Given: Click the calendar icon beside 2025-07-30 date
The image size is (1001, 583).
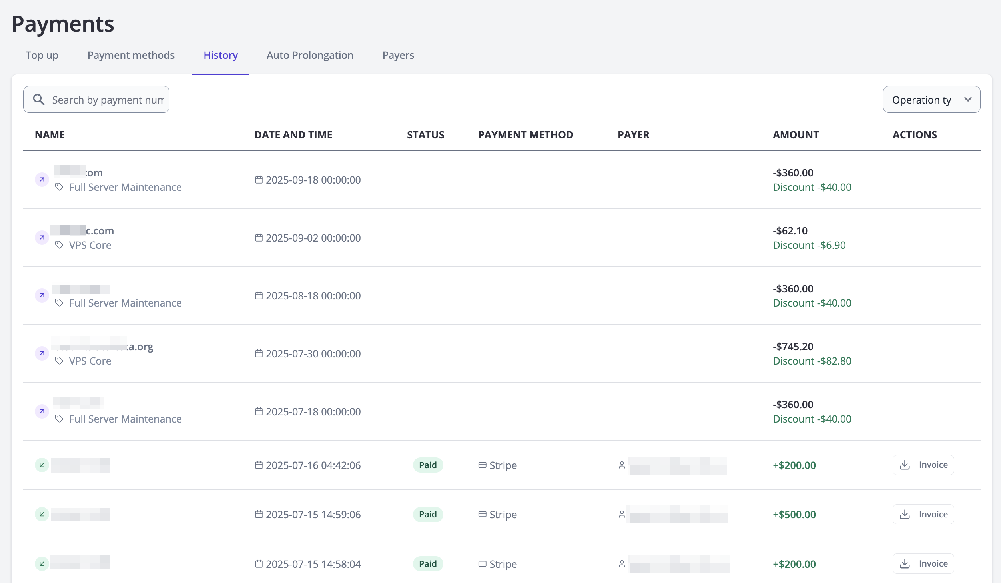Looking at the screenshot, I should point(259,353).
